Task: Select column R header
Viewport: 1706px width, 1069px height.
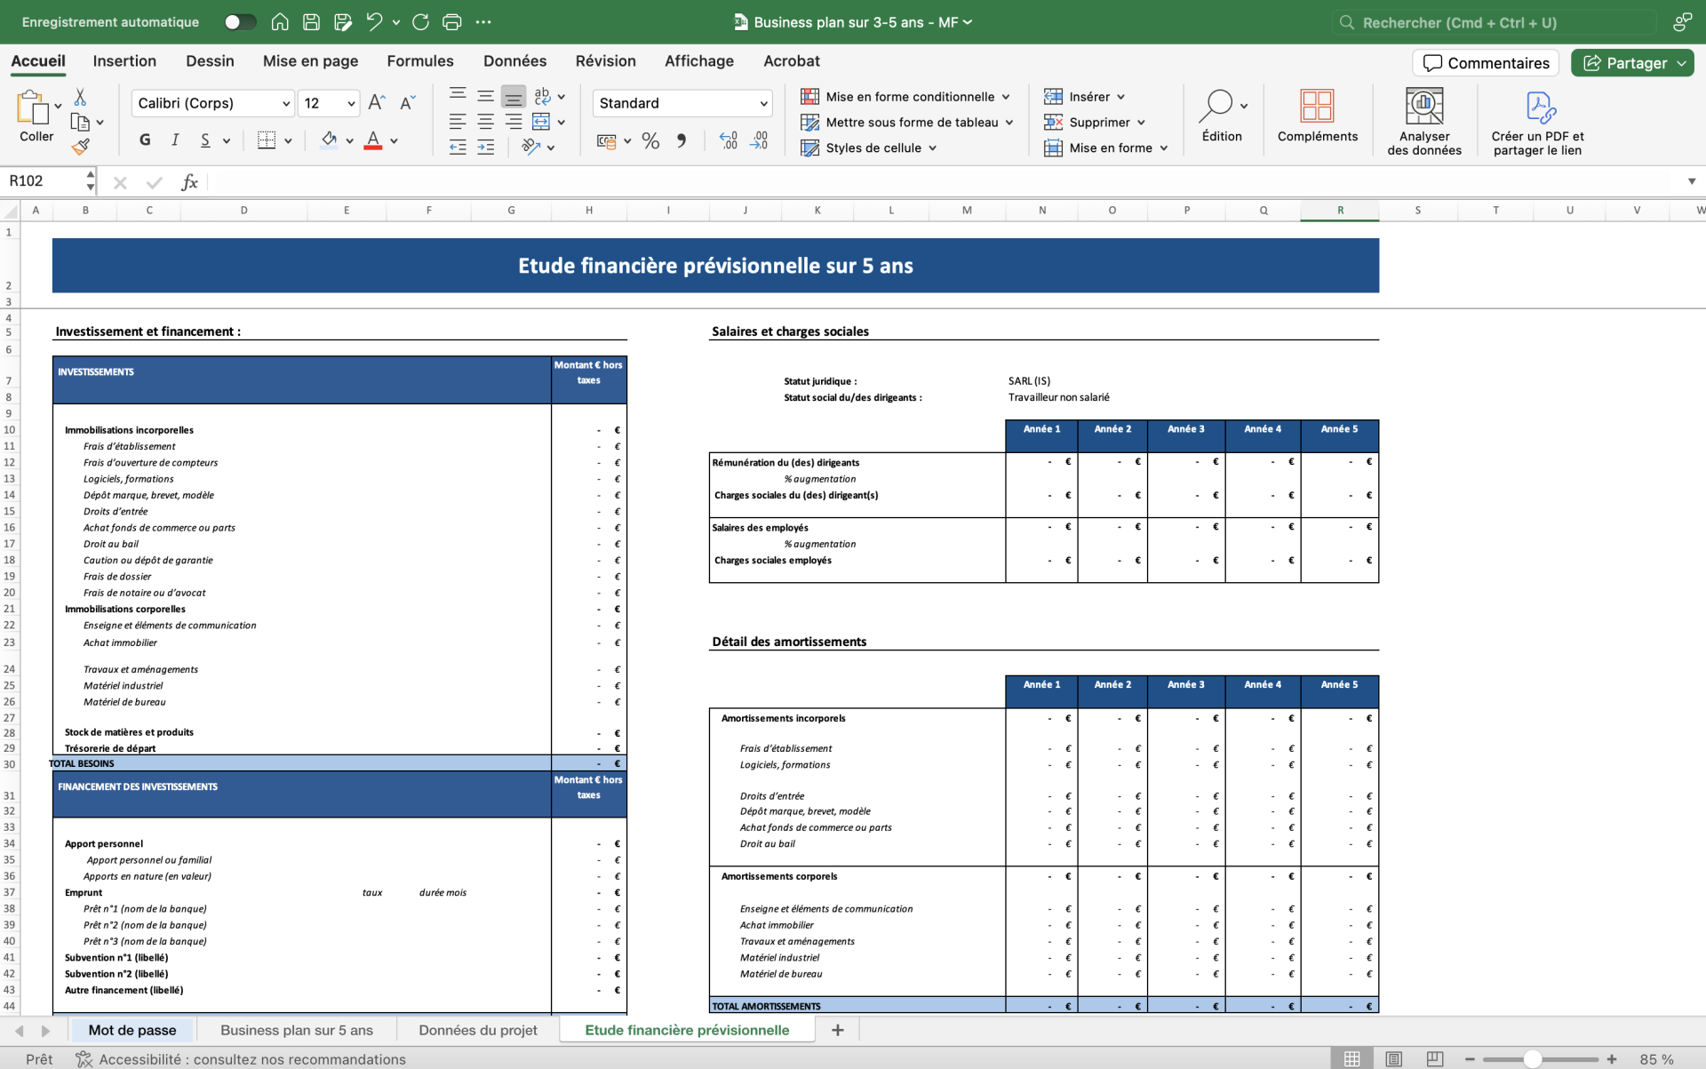Action: pos(1340,211)
